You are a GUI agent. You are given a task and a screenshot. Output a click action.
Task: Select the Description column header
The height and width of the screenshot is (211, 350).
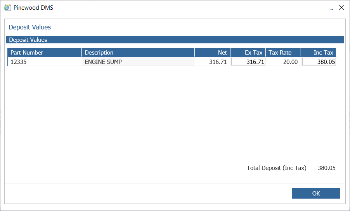click(138, 53)
